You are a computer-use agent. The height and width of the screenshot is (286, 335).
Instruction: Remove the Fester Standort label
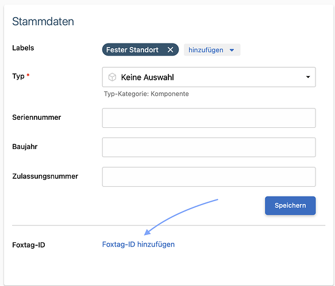(x=170, y=50)
